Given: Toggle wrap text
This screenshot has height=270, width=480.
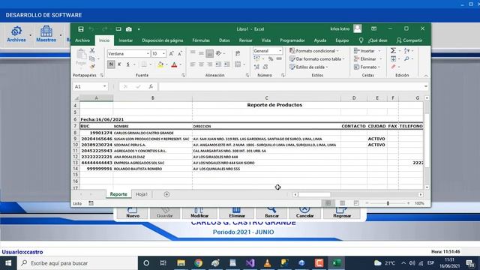Looking at the screenshot, I should 238,53.
